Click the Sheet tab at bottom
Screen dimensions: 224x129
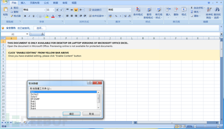pos(18,123)
